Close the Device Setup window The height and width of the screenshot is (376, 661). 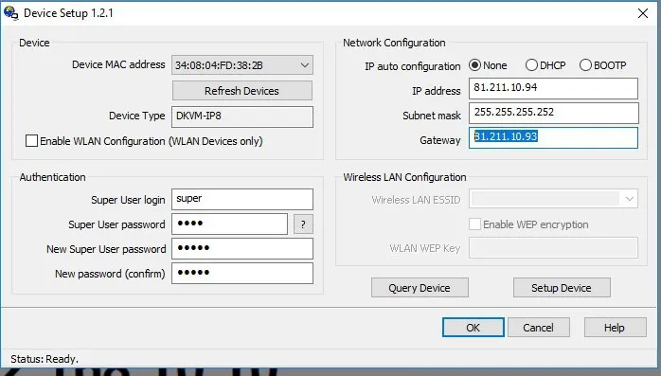pos(643,13)
